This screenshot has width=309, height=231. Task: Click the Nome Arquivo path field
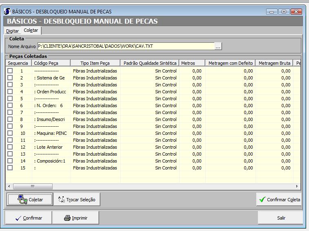pyautogui.click(x=126, y=46)
